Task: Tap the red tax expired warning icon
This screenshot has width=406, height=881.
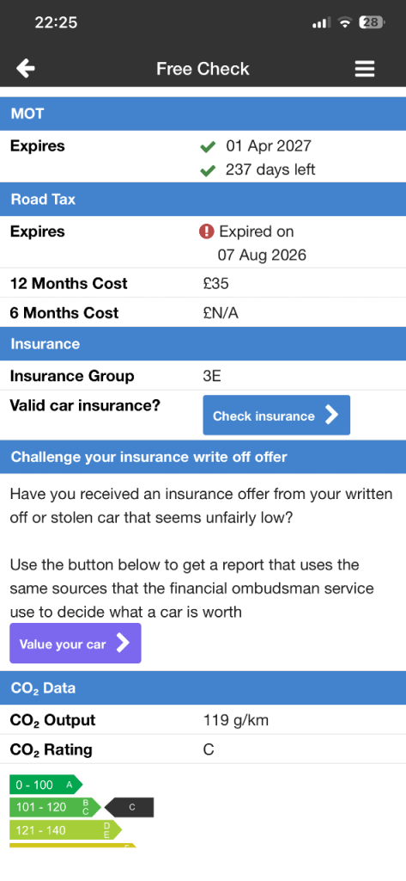Action: (x=206, y=231)
